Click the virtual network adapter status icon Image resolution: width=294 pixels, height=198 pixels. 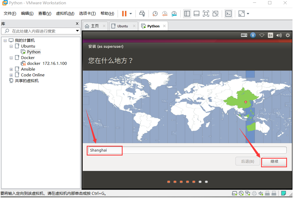tap(248, 193)
